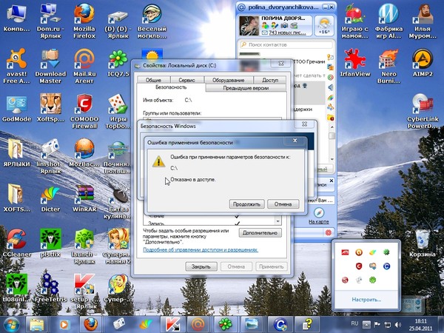Launch Download Master from the desktop

point(50,67)
